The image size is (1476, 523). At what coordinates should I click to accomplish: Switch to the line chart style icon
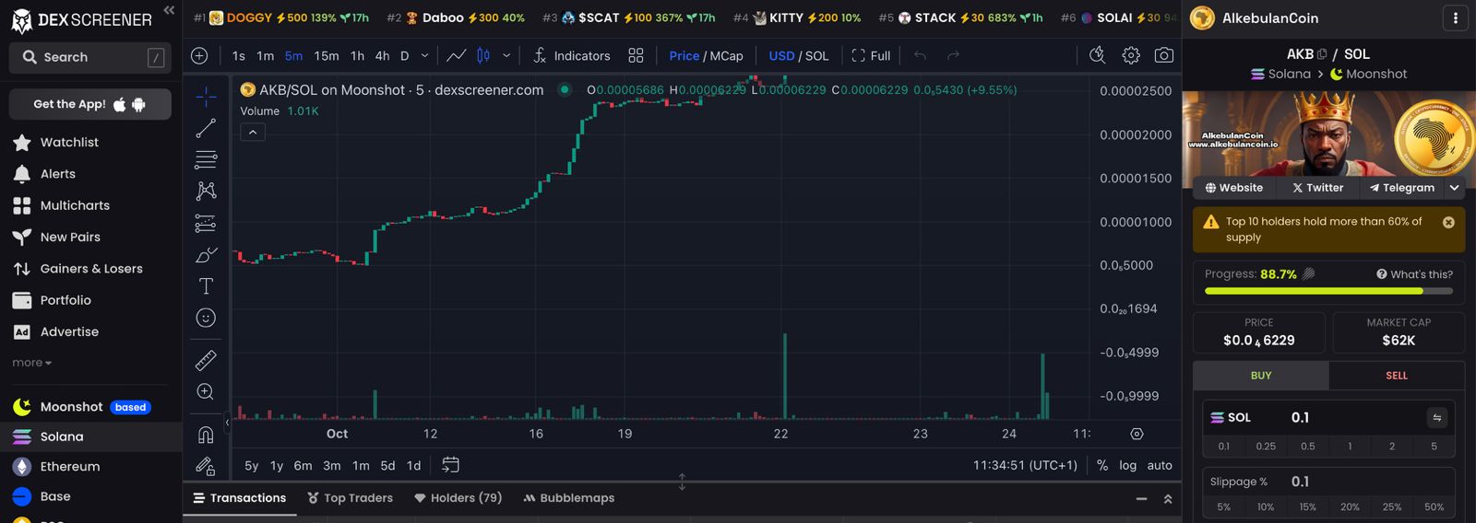[x=457, y=56]
